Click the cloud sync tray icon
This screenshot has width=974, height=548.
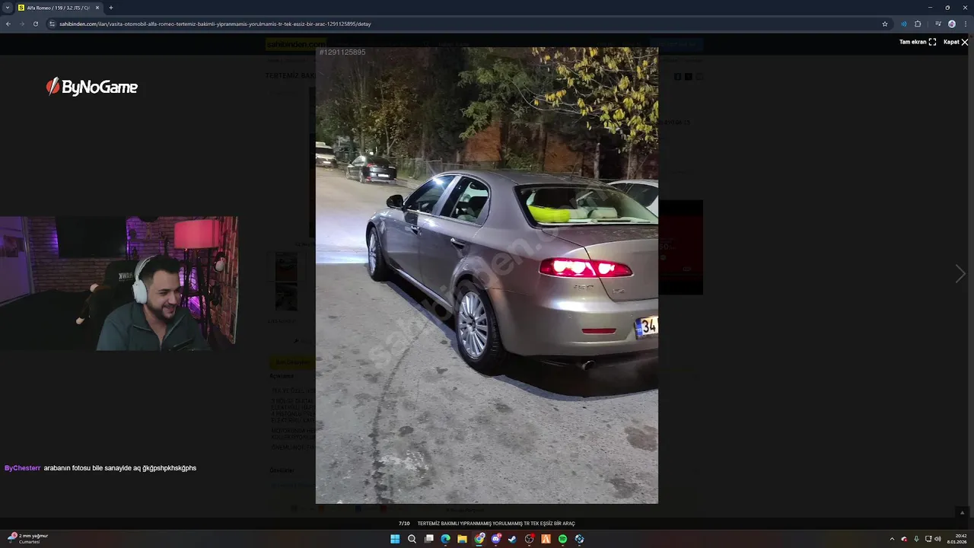(904, 539)
